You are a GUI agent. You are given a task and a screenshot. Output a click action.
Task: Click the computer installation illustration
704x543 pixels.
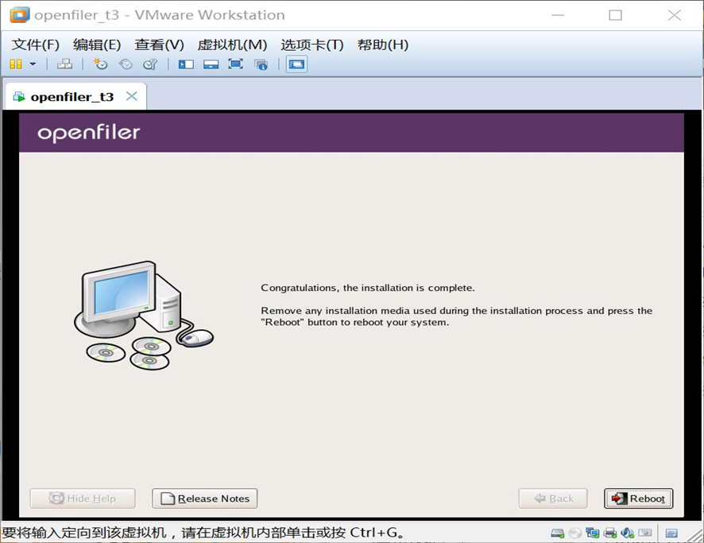[x=144, y=316]
